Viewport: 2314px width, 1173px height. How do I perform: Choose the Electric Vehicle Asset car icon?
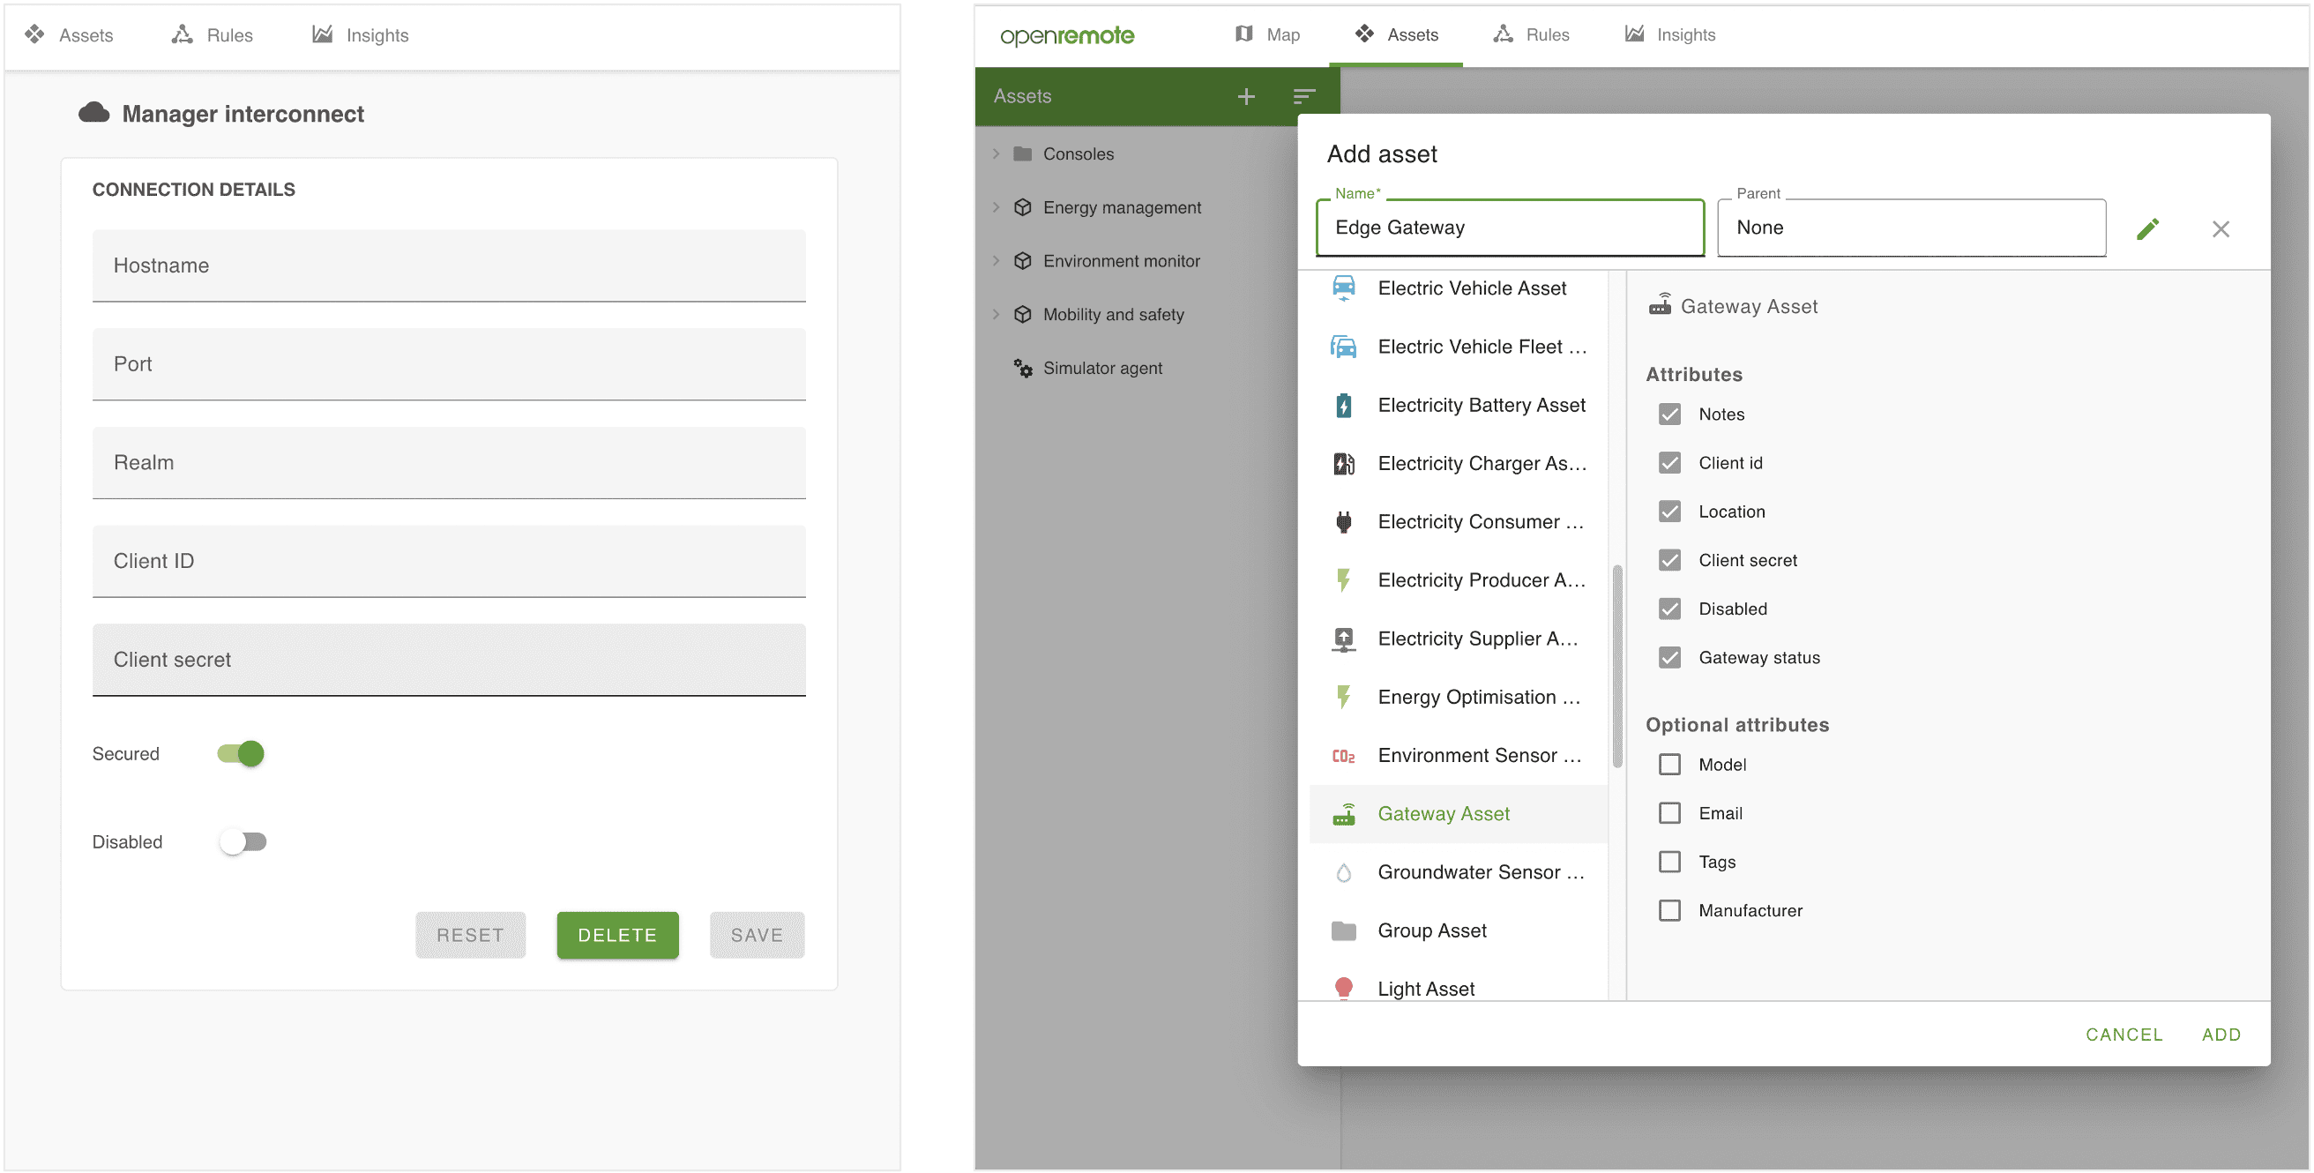pyautogui.click(x=1343, y=288)
